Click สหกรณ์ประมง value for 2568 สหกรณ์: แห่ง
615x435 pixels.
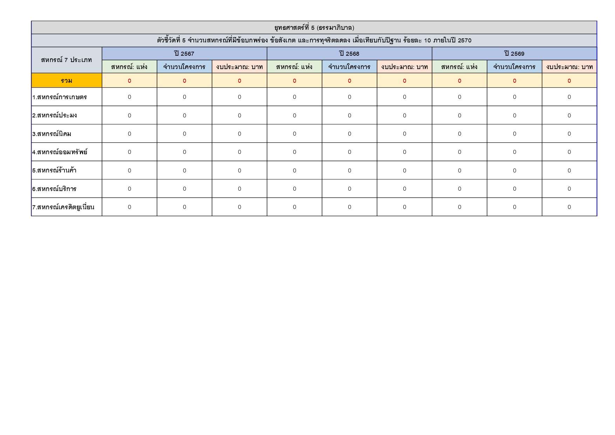(294, 115)
